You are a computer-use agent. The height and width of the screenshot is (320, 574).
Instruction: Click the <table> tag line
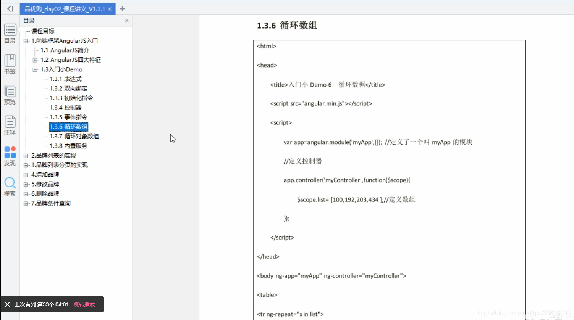point(267,295)
